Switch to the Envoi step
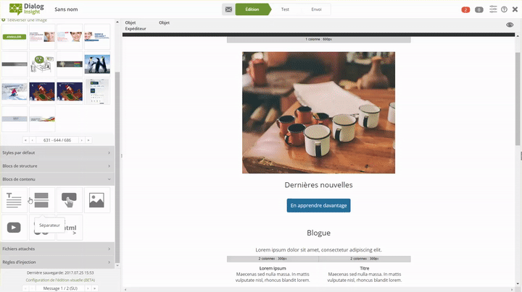The height and width of the screenshot is (292, 522). pyautogui.click(x=316, y=9)
